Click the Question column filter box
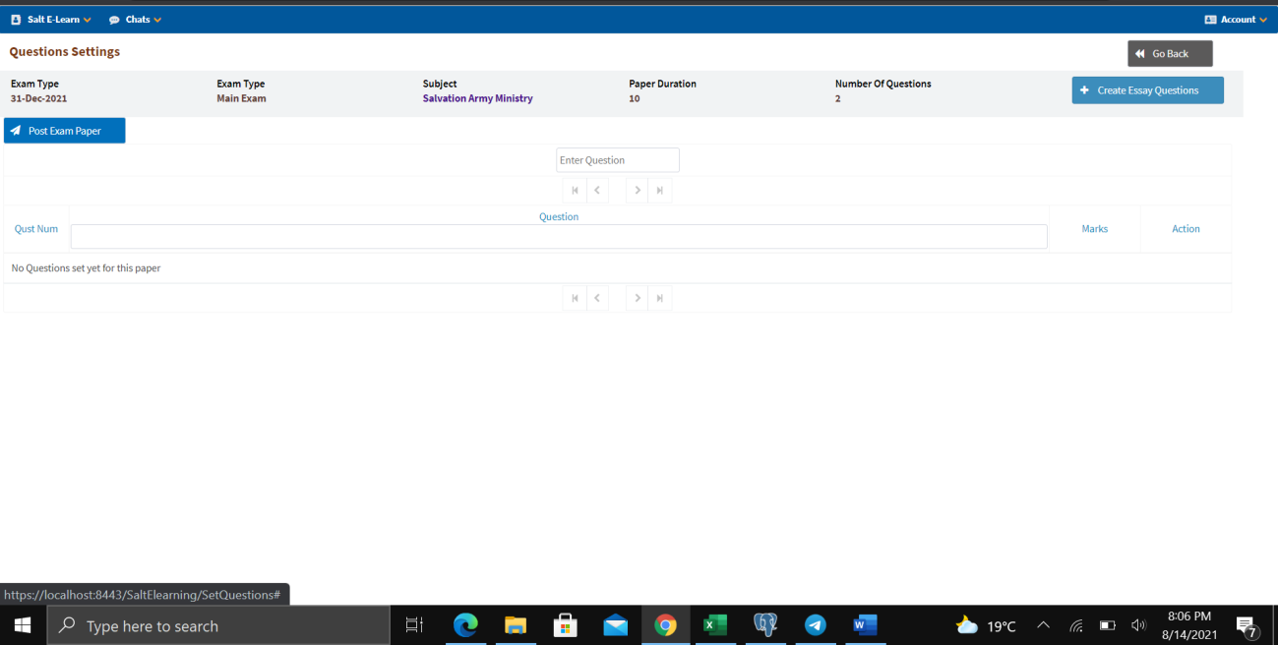1278x645 pixels. (x=558, y=237)
